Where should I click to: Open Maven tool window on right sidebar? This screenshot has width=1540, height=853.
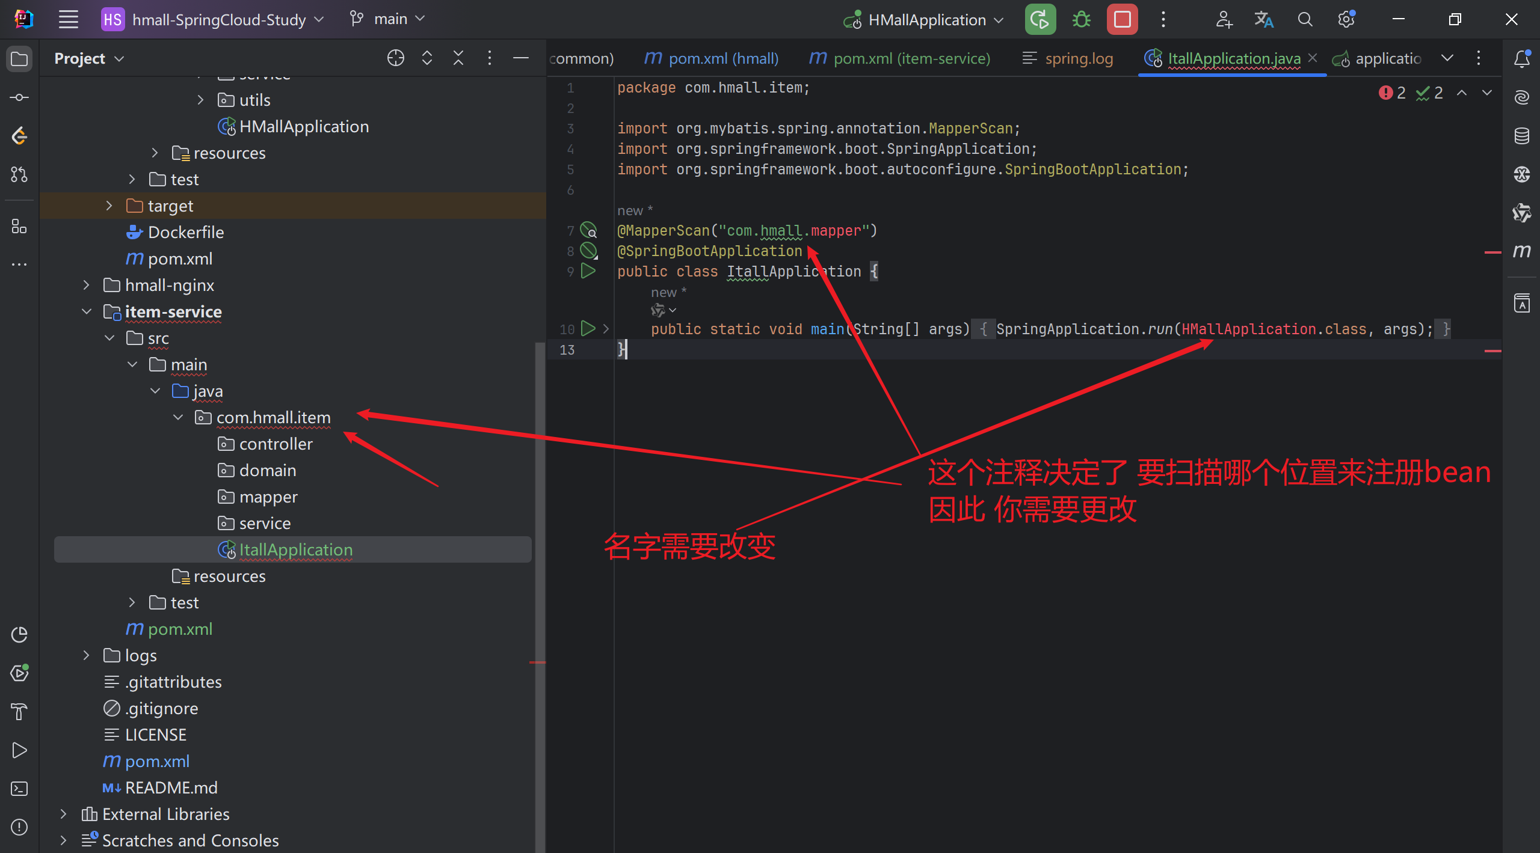(1521, 251)
